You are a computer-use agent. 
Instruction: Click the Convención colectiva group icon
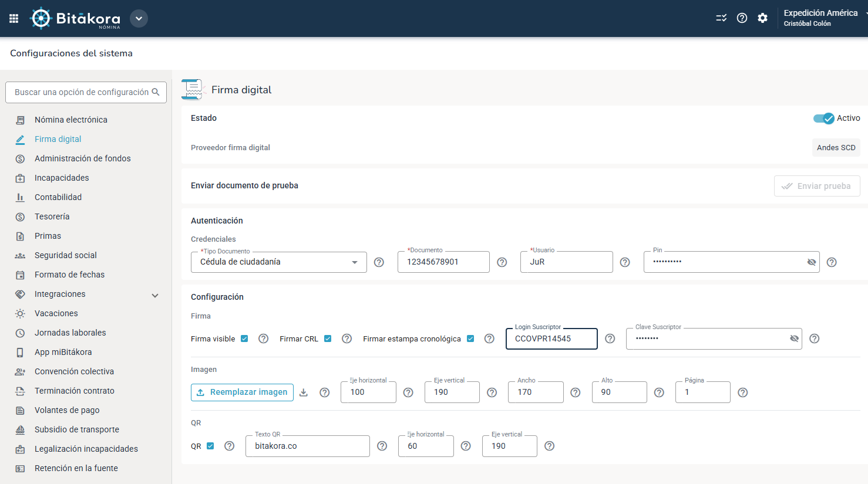pyautogui.click(x=20, y=371)
